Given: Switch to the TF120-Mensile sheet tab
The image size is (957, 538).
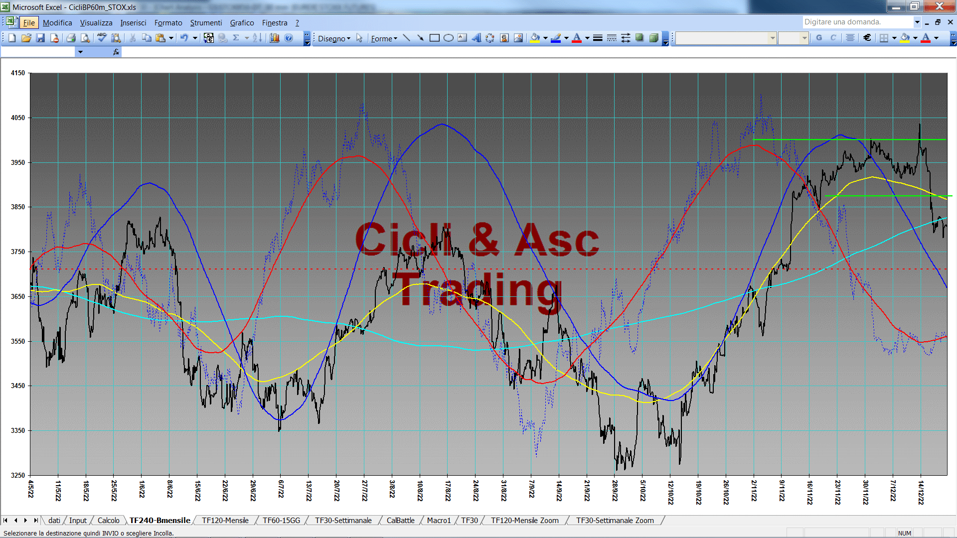Looking at the screenshot, I should pos(225,520).
